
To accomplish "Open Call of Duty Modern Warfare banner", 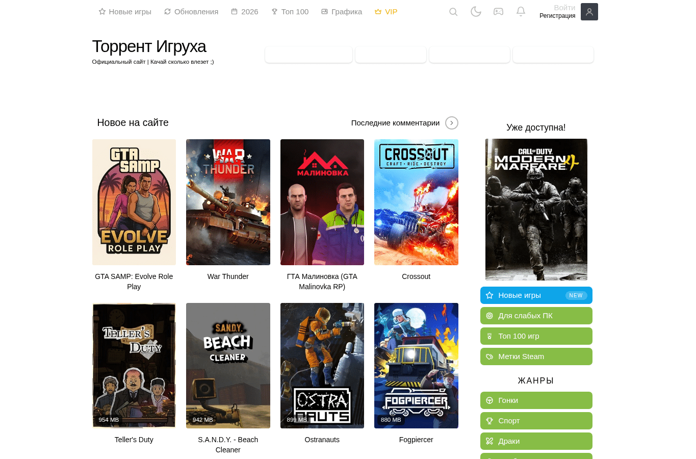I will (x=536, y=210).
